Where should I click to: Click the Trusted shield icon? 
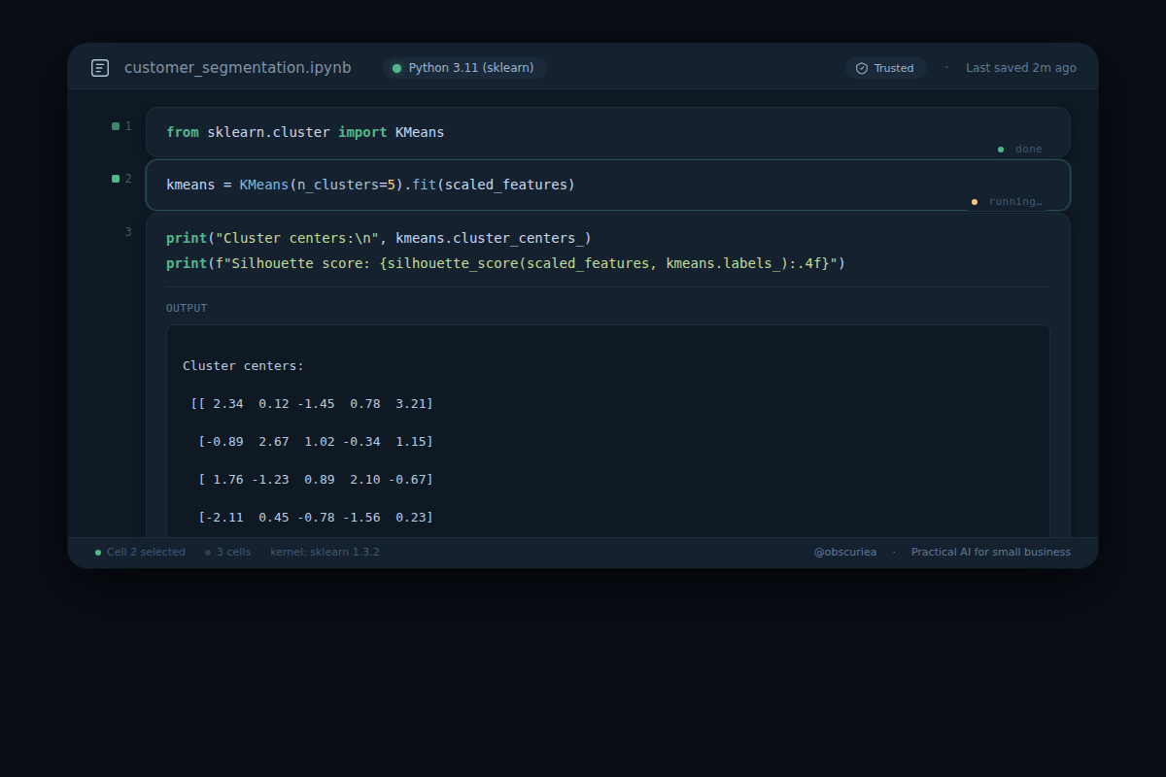(x=862, y=68)
